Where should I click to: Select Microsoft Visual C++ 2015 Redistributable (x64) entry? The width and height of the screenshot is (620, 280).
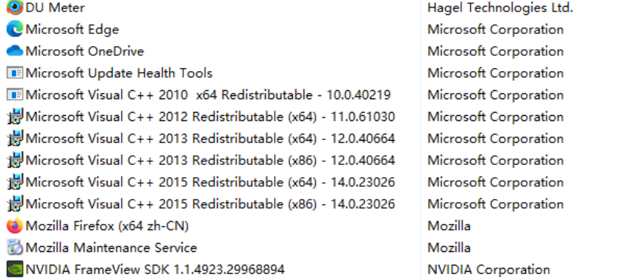click(x=210, y=182)
